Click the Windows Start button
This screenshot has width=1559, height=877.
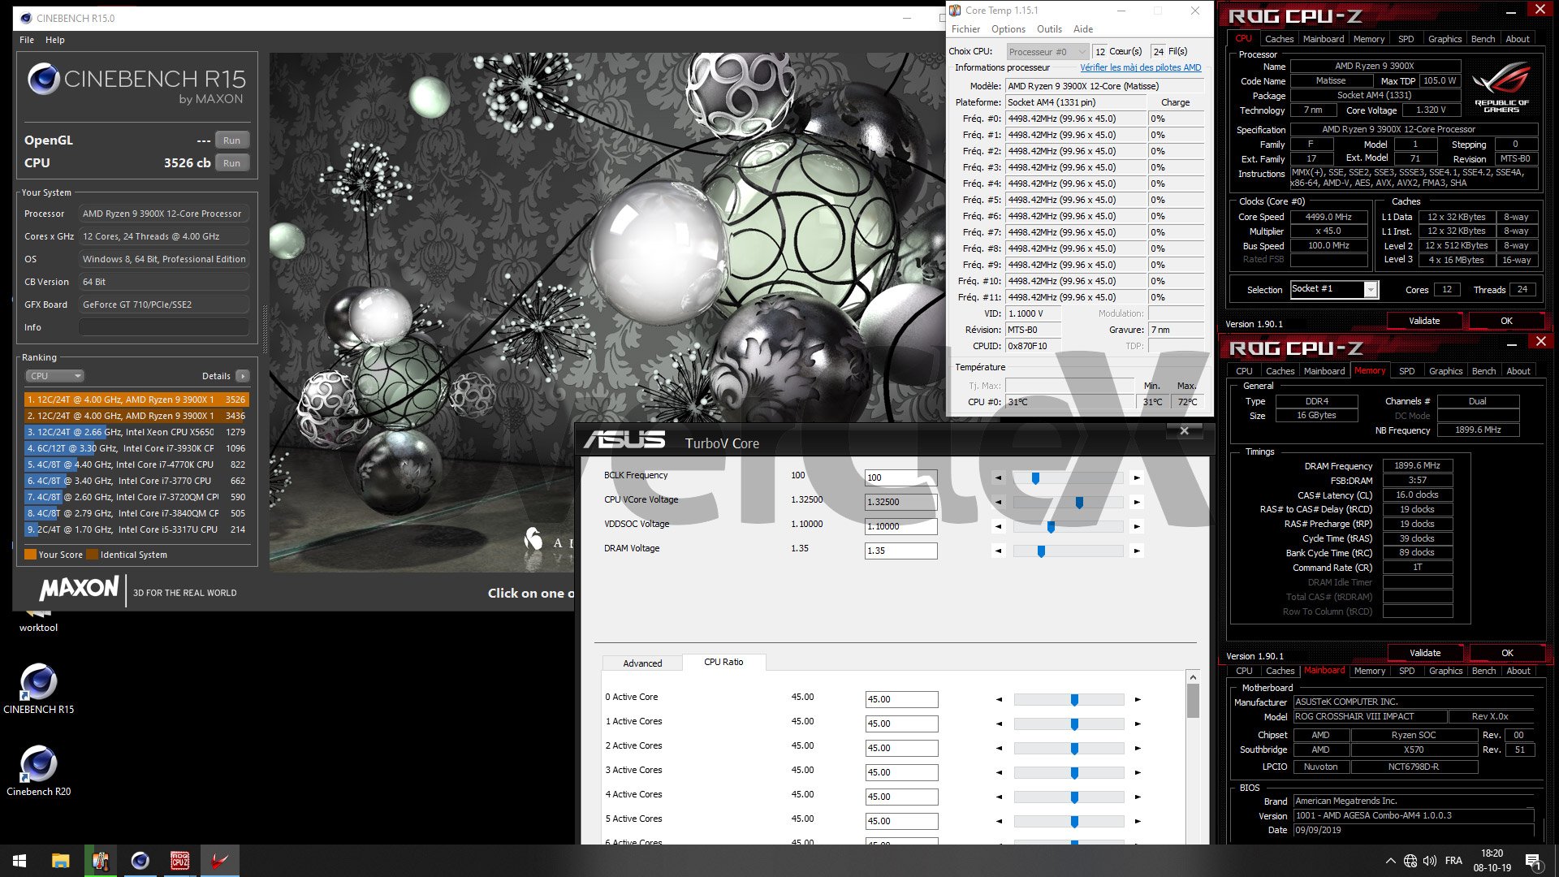tap(19, 861)
